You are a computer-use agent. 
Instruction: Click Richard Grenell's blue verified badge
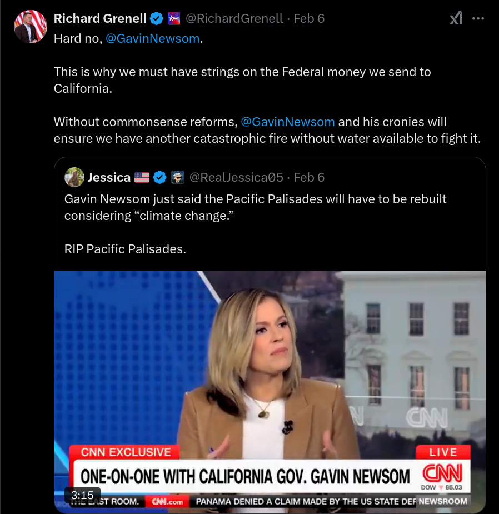click(x=156, y=18)
